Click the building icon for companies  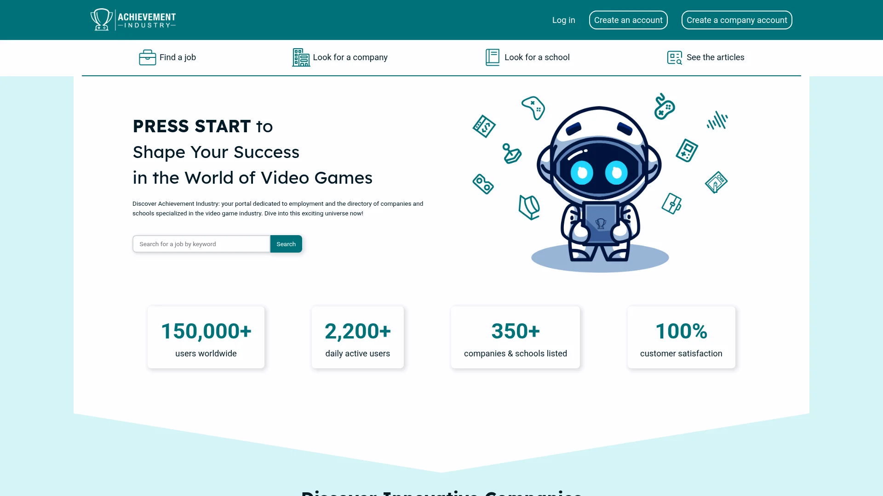pyautogui.click(x=301, y=57)
